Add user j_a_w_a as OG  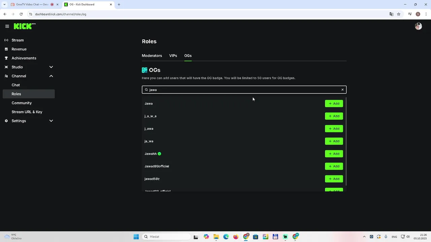[x=334, y=116]
